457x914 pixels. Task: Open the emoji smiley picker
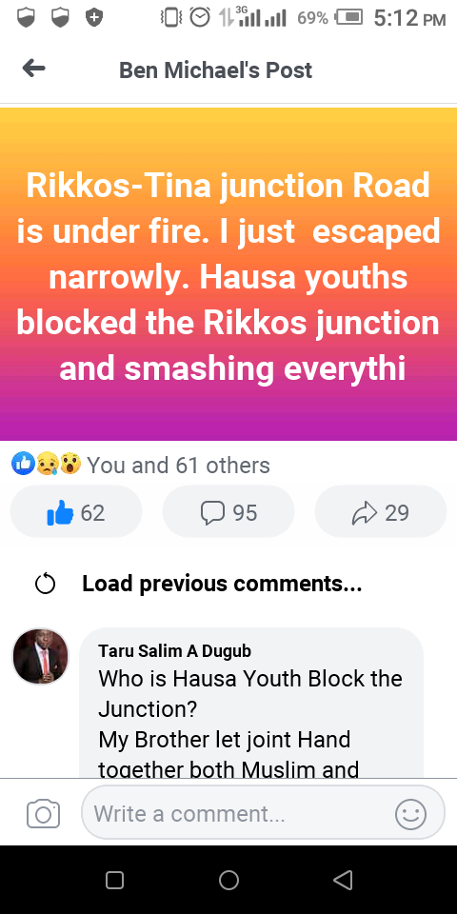411,814
